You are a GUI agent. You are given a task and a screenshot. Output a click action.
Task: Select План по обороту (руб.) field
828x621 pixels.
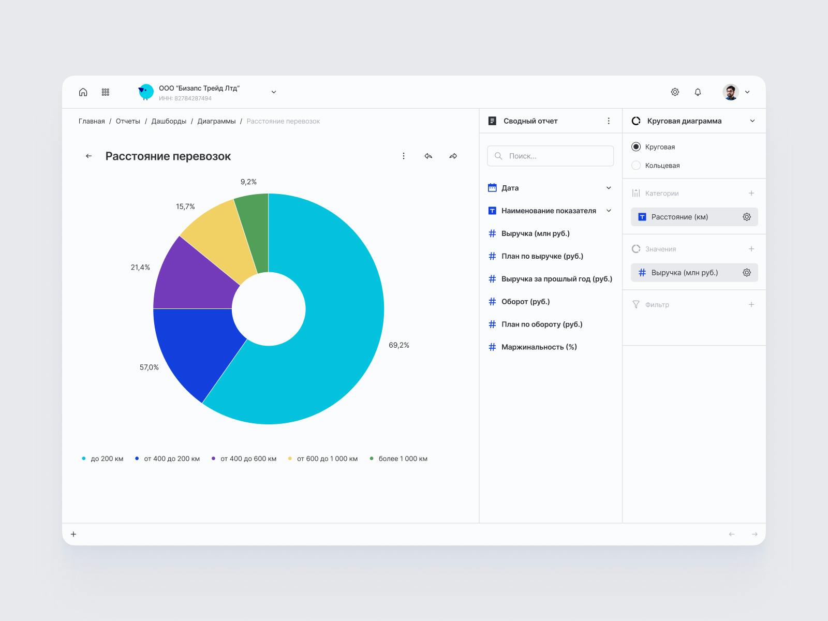(541, 324)
